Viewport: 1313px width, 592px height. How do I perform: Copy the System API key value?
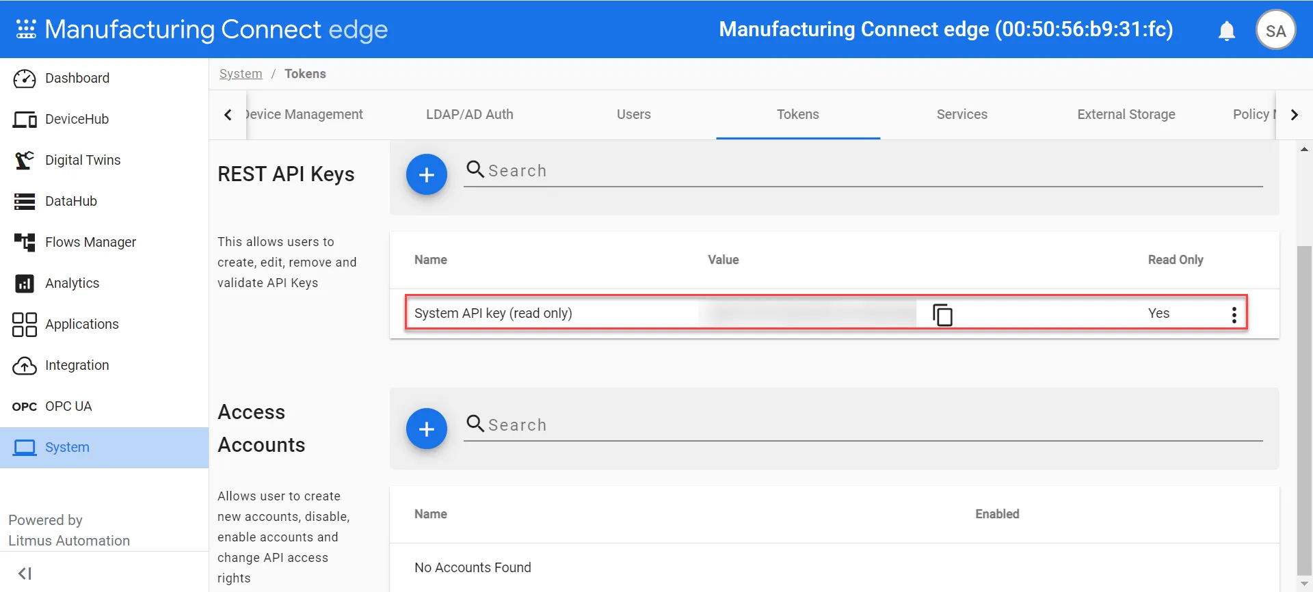click(x=942, y=314)
